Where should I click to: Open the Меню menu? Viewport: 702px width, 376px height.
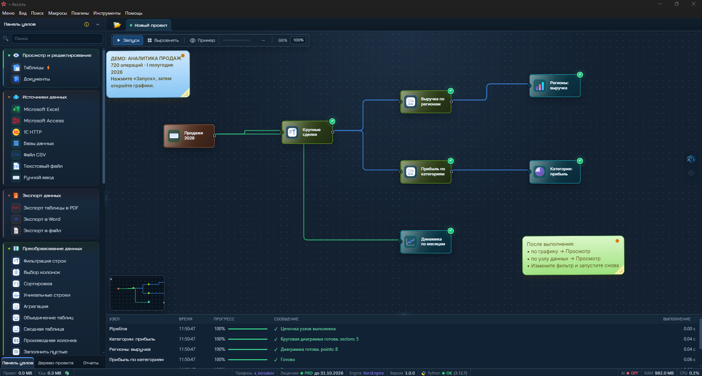pos(8,13)
